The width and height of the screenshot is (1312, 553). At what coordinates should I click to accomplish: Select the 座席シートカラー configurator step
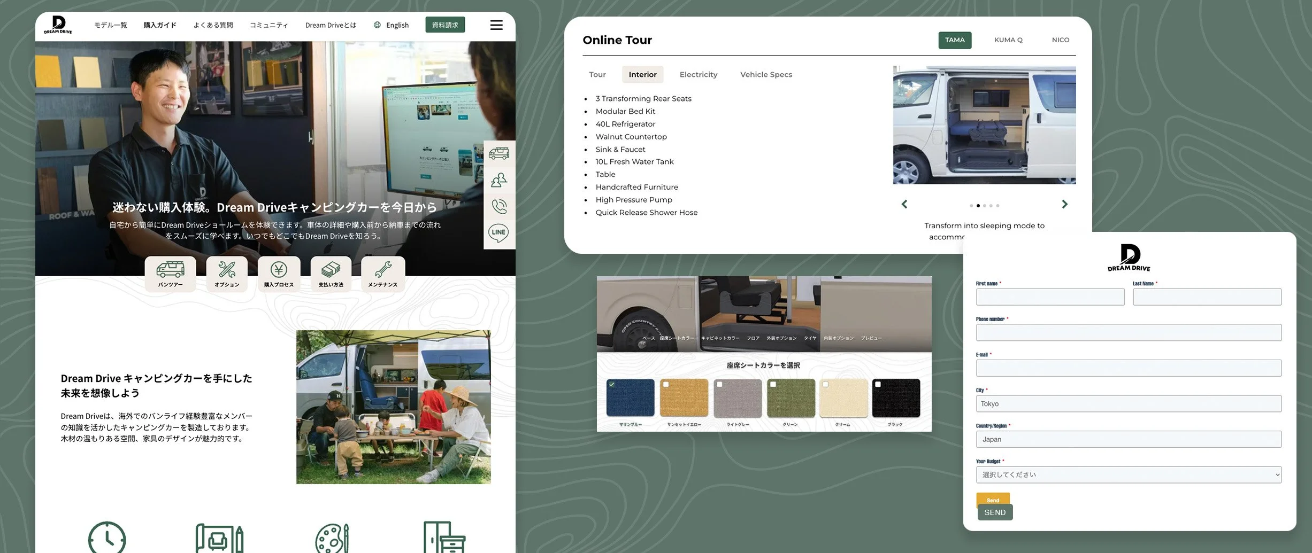677,338
